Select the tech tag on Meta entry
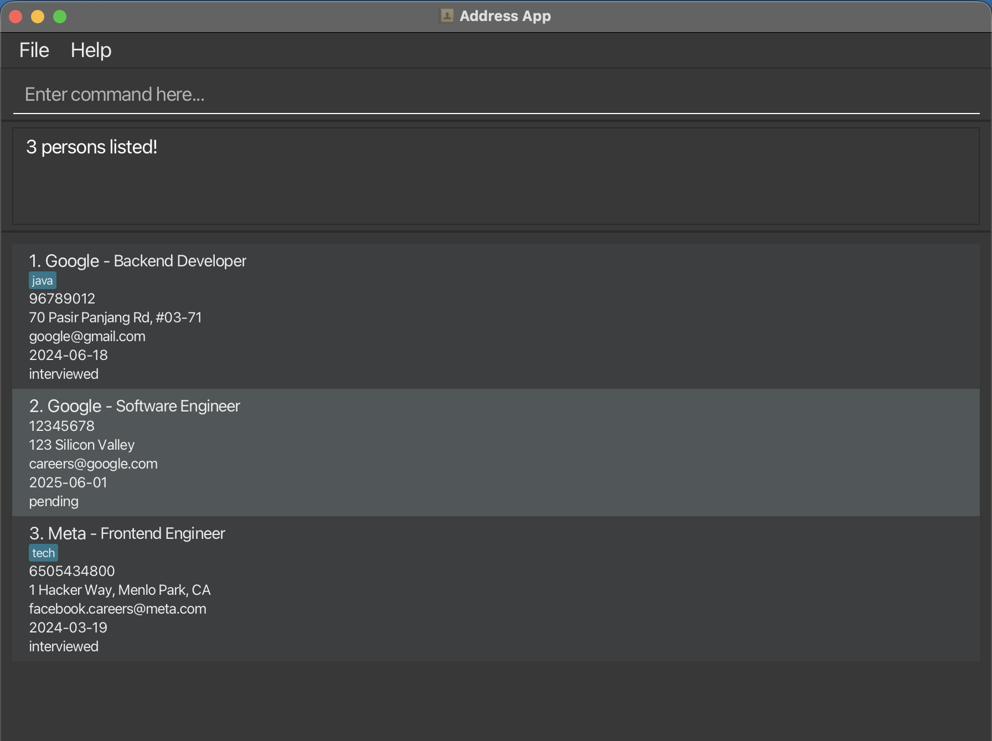Image resolution: width=992 pixels, height=741 pixels. [43, 553]
